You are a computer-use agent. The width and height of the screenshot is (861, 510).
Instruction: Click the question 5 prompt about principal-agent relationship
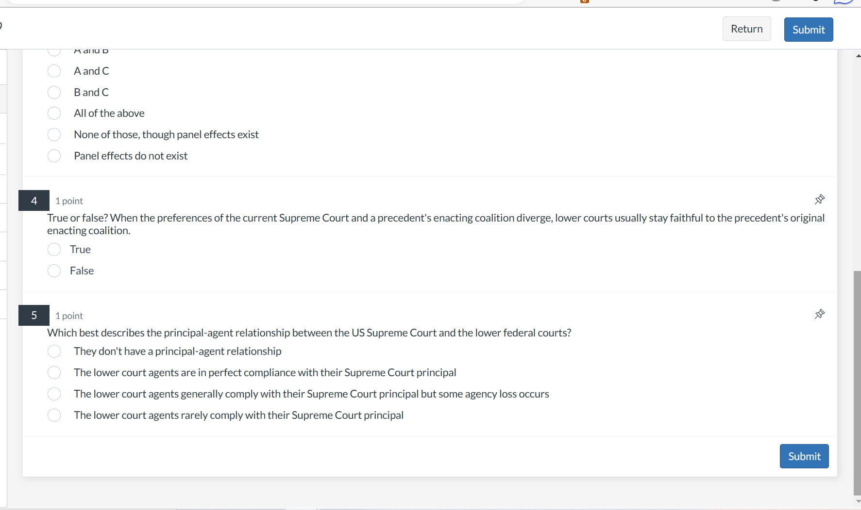click(309, 333)
